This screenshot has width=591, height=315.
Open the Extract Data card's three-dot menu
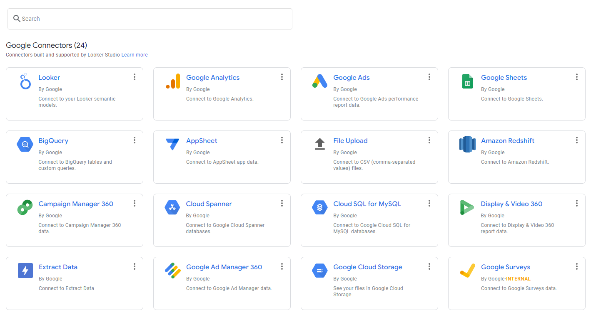pos(134,266)
